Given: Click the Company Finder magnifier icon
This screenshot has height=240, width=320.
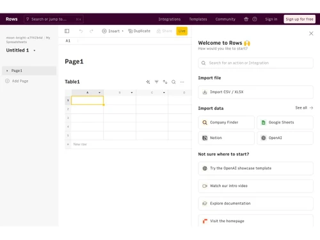Looking at the screenshot, I should [205, 122].
